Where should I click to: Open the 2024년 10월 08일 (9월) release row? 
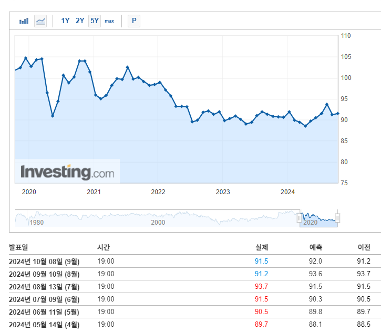point(44,261)
